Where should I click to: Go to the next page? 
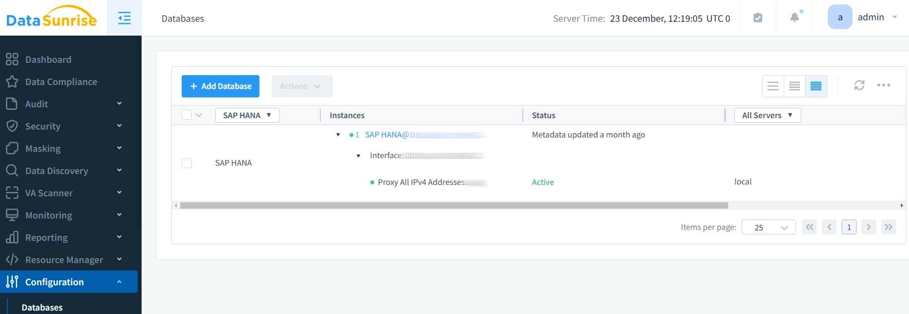pos(869,227)
